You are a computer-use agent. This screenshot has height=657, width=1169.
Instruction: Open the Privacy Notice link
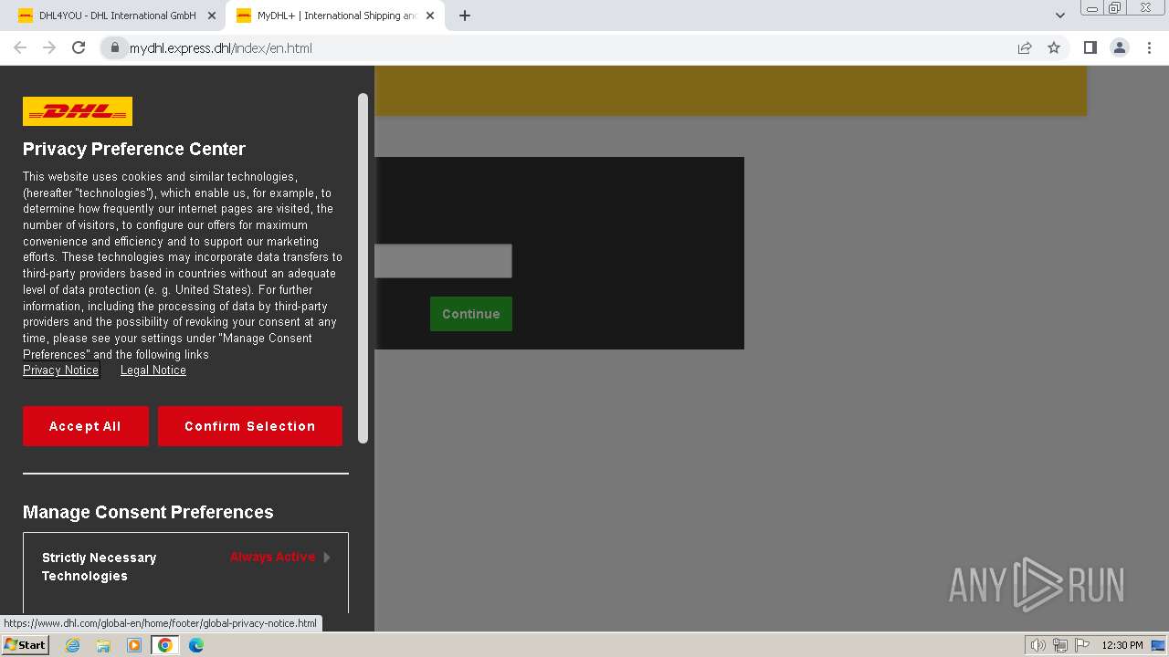coord(60,370)
